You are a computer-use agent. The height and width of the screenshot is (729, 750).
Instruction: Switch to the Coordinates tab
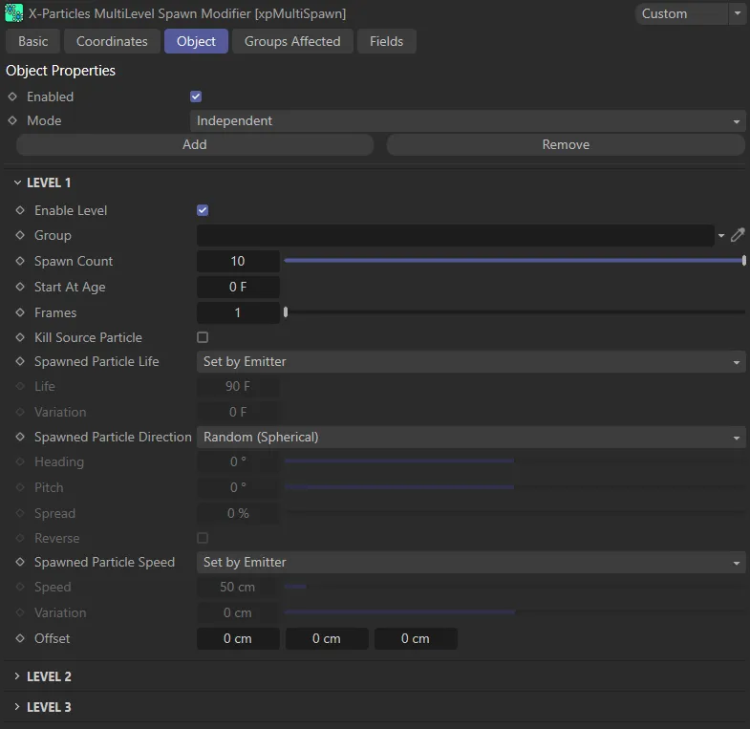tap(112, 41)
